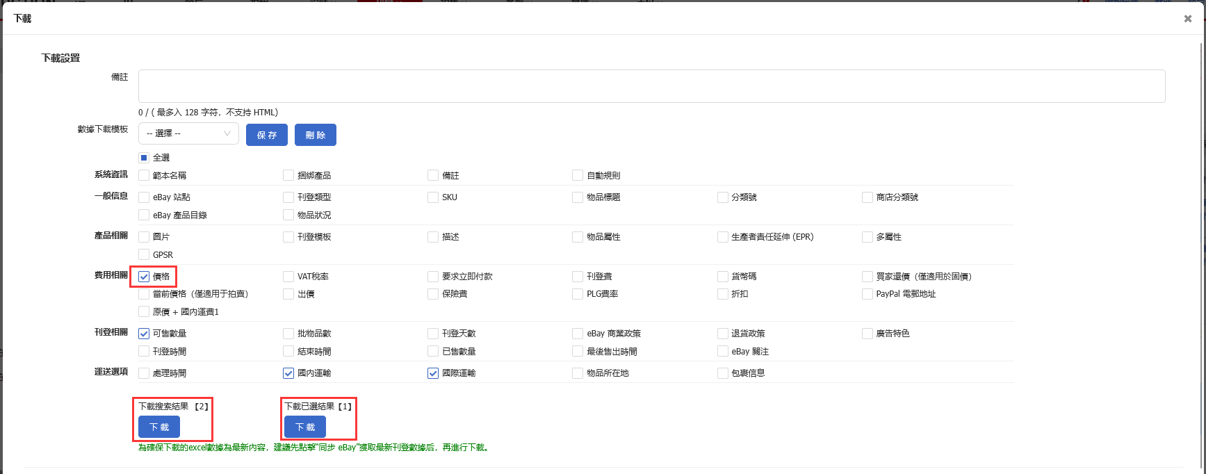Check the 生產者責任延伸 (EPR) box
1206x474 pixels.
click(x=723, y=237)
